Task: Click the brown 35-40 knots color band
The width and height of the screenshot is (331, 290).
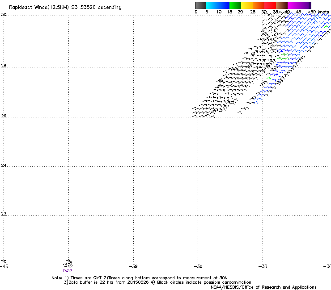Action: pos(282,5)
